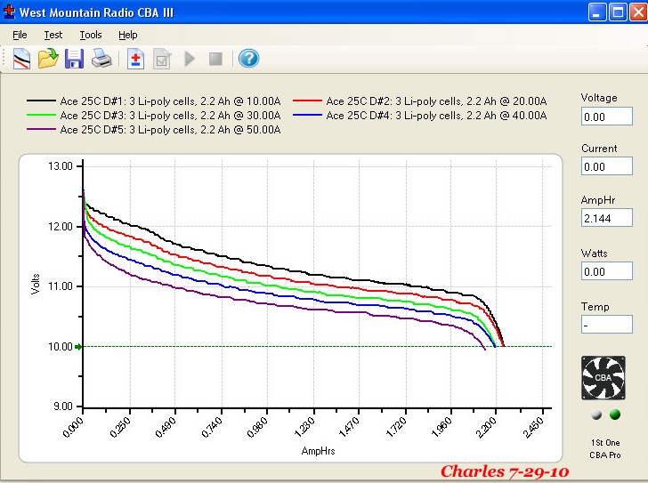Screen dimensions: 648x483
Task: Click purple legend line for Ace 25C D#5
Action: click(x=41, y=129)
